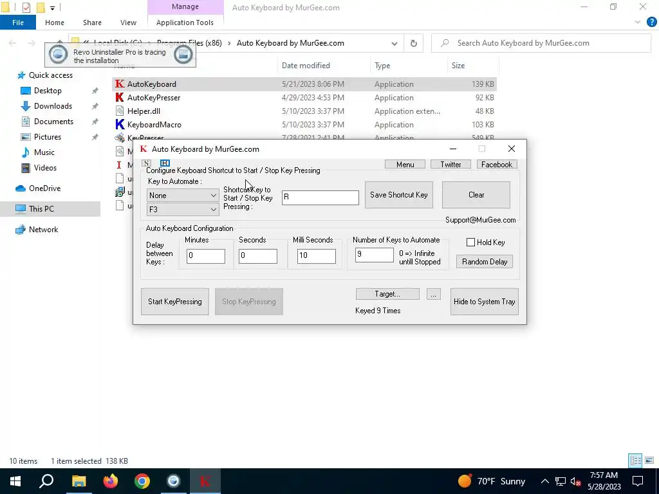Click the right round icon on Revo Uninstaller popup
This screenshot has width=659, height=494.
click(183, 55)
